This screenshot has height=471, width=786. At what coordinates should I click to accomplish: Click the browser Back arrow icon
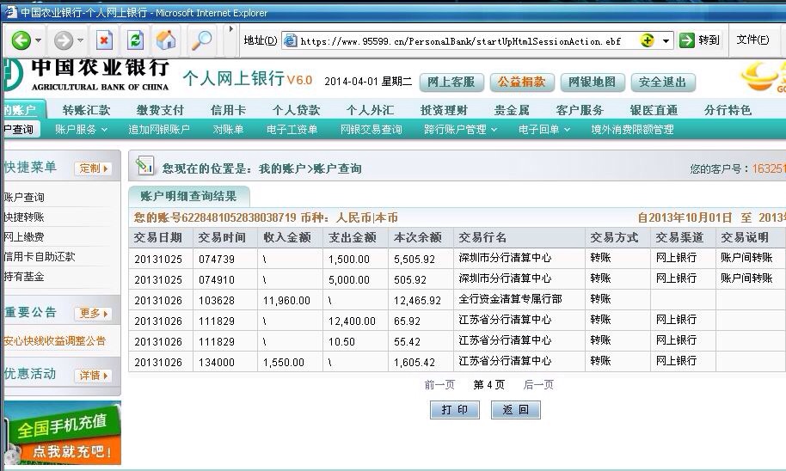click(21, 40)
